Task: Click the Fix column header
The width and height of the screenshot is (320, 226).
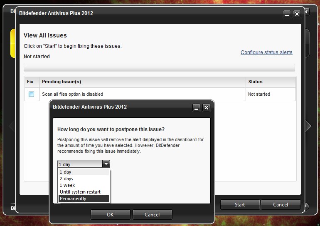Action: coord(32,82)
